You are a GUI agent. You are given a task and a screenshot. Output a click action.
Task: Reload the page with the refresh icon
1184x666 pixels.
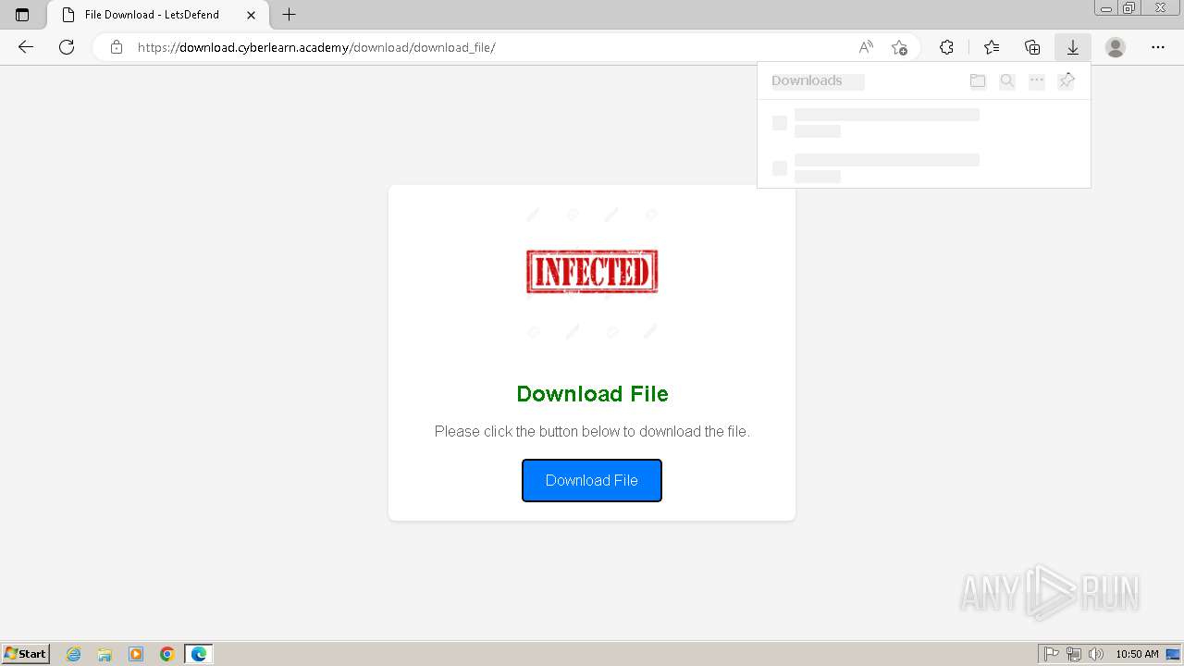click(x=67, y=47)
